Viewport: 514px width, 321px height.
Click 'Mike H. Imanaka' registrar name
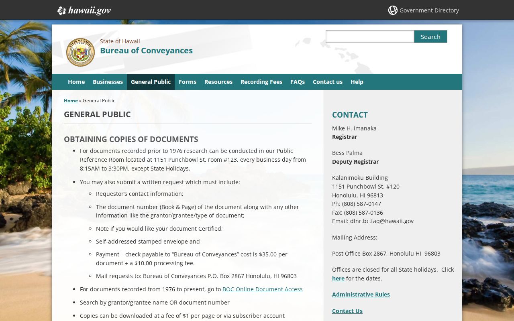click(x=354, y=128)
